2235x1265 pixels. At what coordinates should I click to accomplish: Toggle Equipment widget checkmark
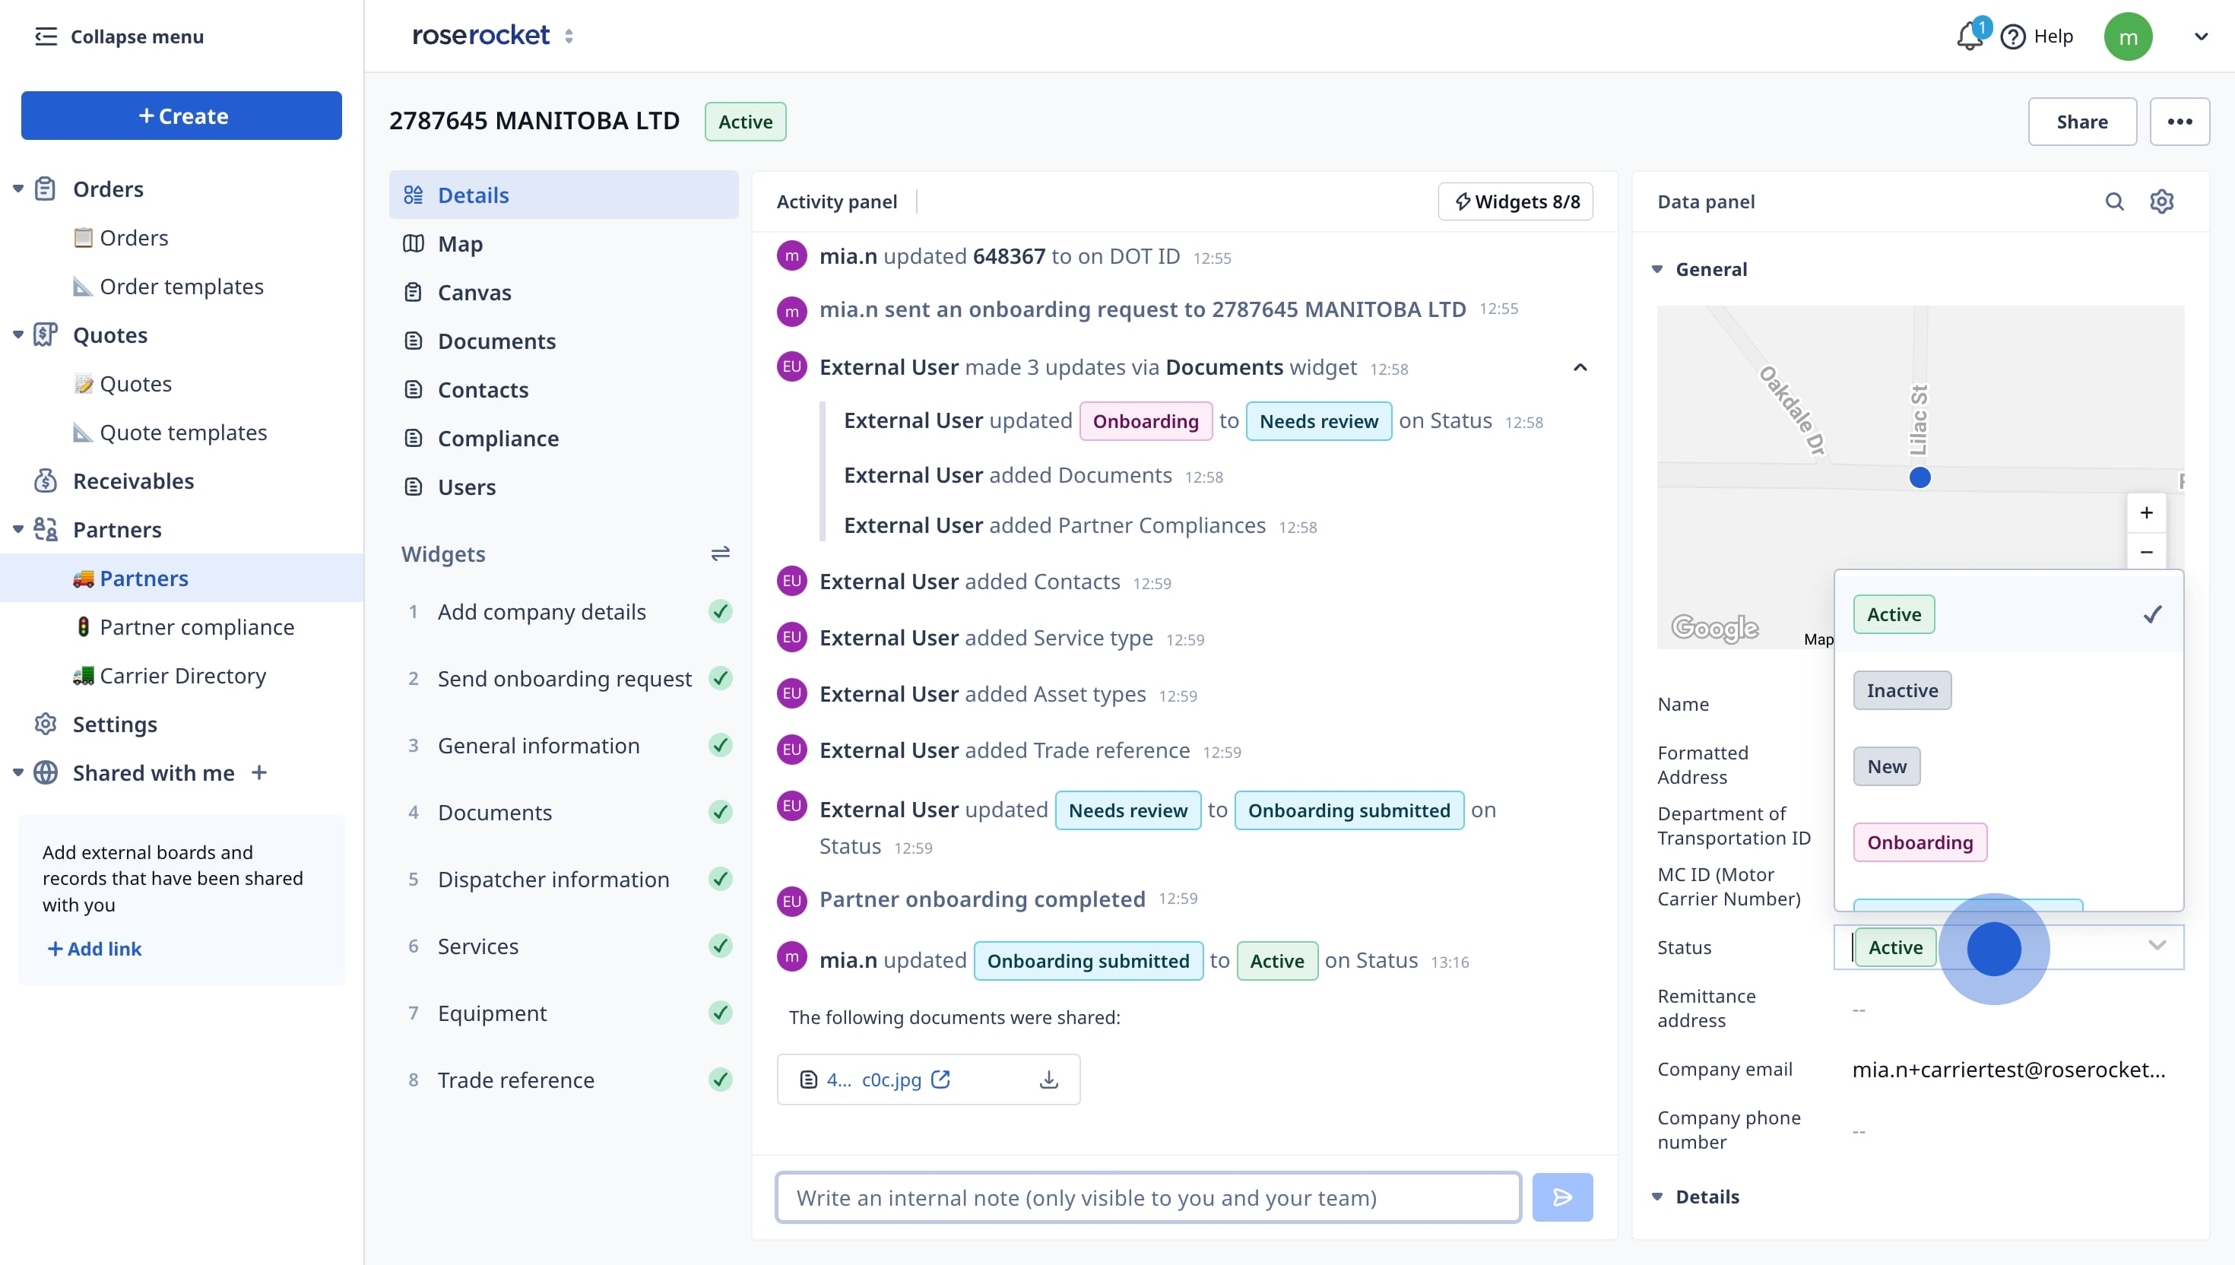tap(720, 1013)
